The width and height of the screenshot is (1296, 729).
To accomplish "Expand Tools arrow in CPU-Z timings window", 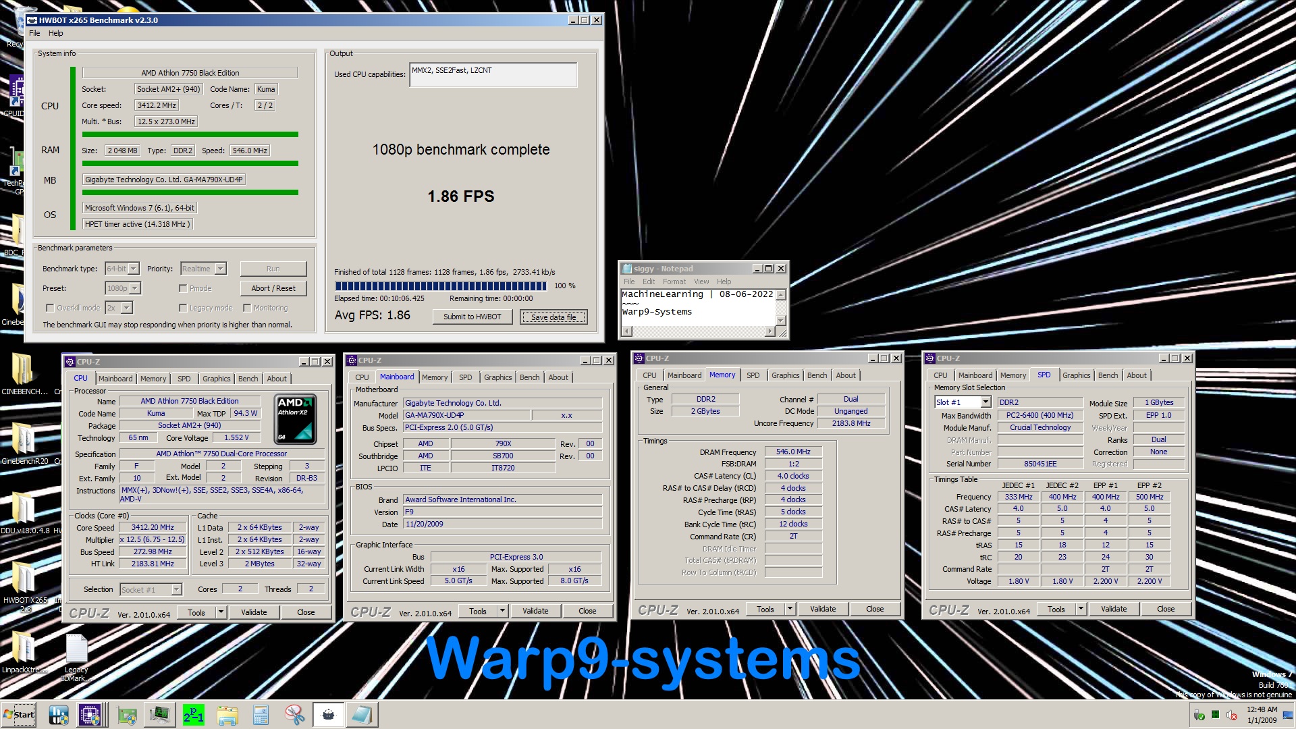I will (x=790, y=609).
